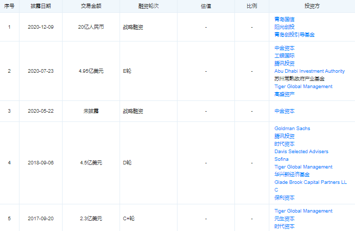Open the Sofina investor link
Viewport: 355px width, 231px height.
point(282,159)
